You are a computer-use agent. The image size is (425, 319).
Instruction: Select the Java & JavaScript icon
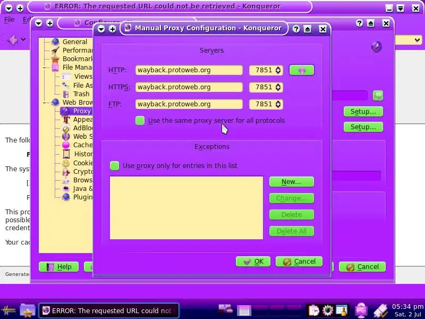(66, 189)
